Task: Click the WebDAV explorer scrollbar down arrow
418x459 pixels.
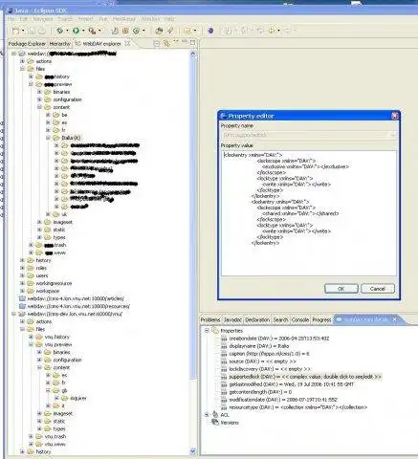Action: tap(192, 451)
